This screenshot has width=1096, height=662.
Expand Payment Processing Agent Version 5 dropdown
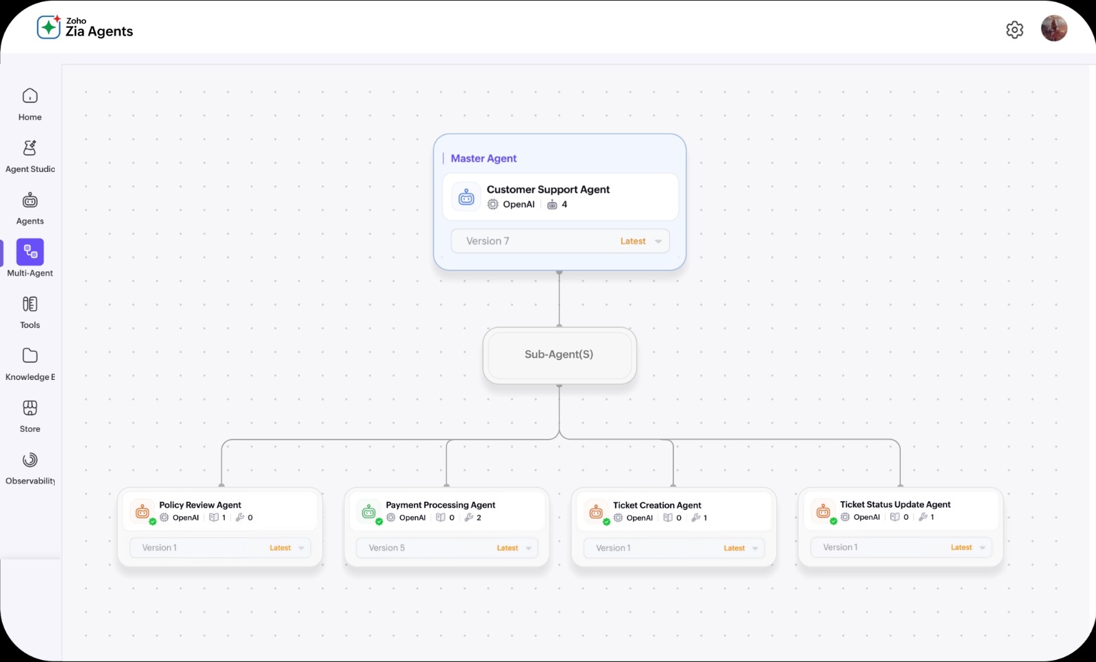pos(447,548)
